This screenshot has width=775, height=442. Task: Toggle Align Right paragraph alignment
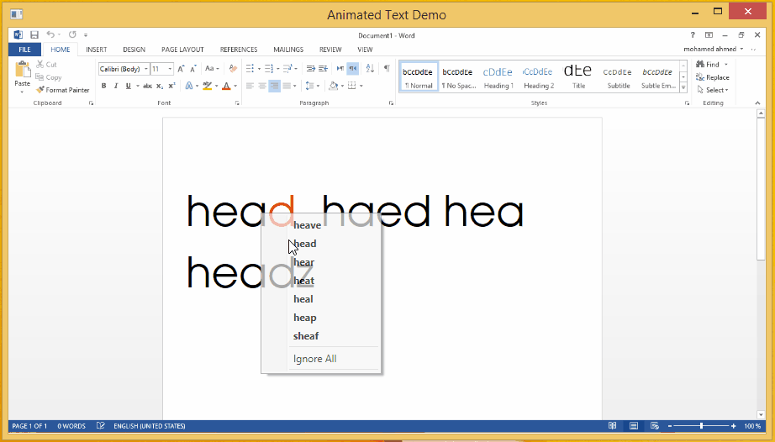coord(274,86)
